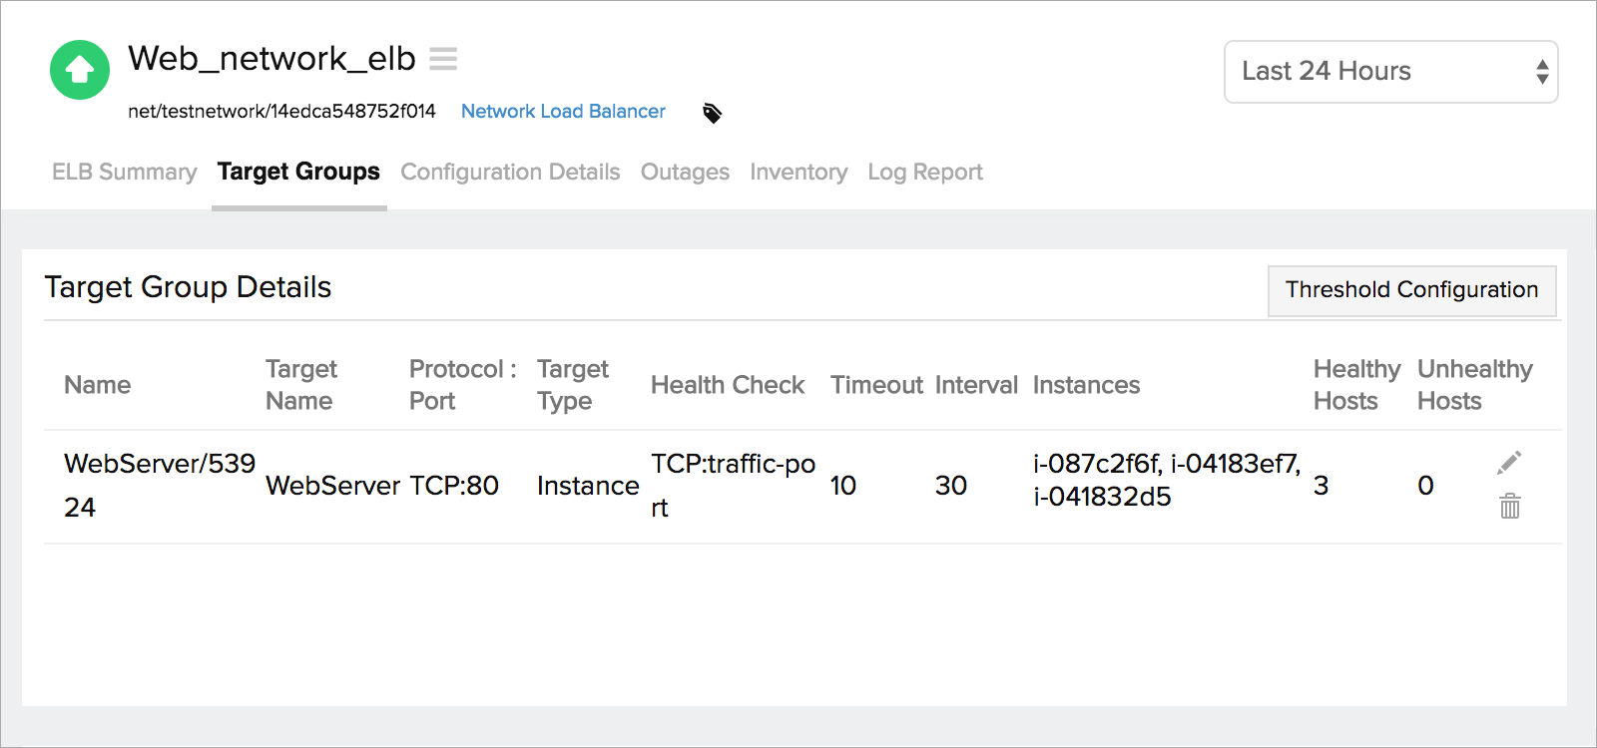The height and width of the screenshot is (748, 1597).
Task: Click the WebServer/53924 name cell
Action: click(160, 486)
